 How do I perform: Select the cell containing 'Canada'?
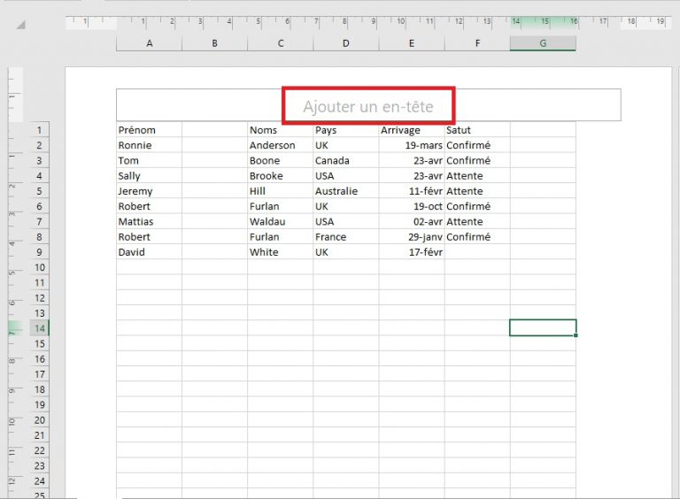[x=346, y=161]
